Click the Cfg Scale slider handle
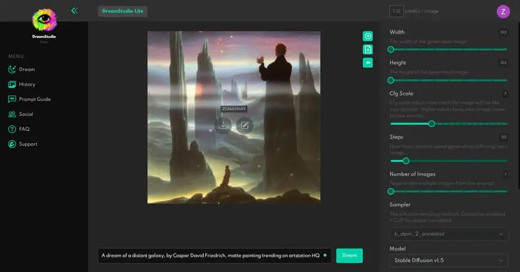The width and height of the screenshot is (520, 272). (431, 123)
